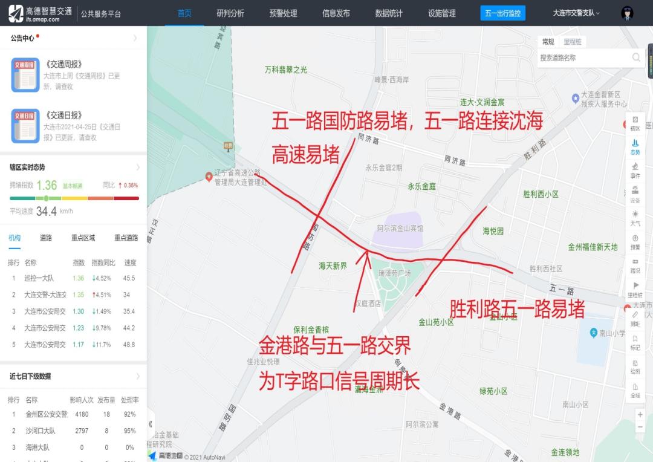Click the average speed value 34.4
653x462 pixels.
pyautogui.click(x=46, y=211)
